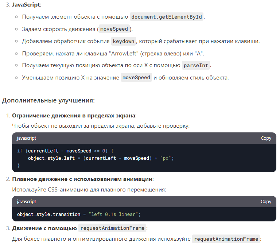Click the "Плавное движение с использованием анимации" heading
The height and width of the screenshot is (244, 280).
(82, 179)
